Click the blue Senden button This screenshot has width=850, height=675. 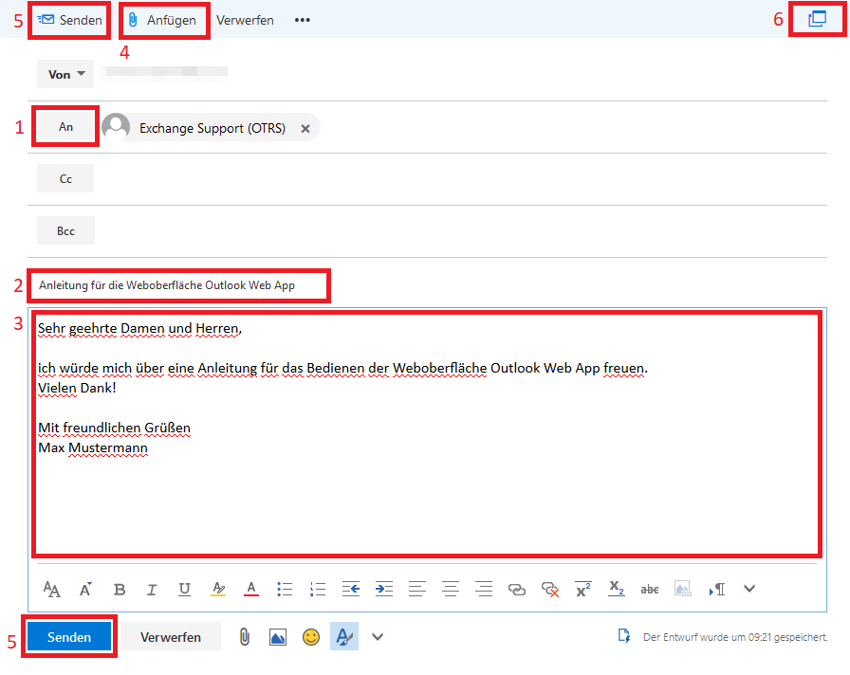tap(69, 637)
